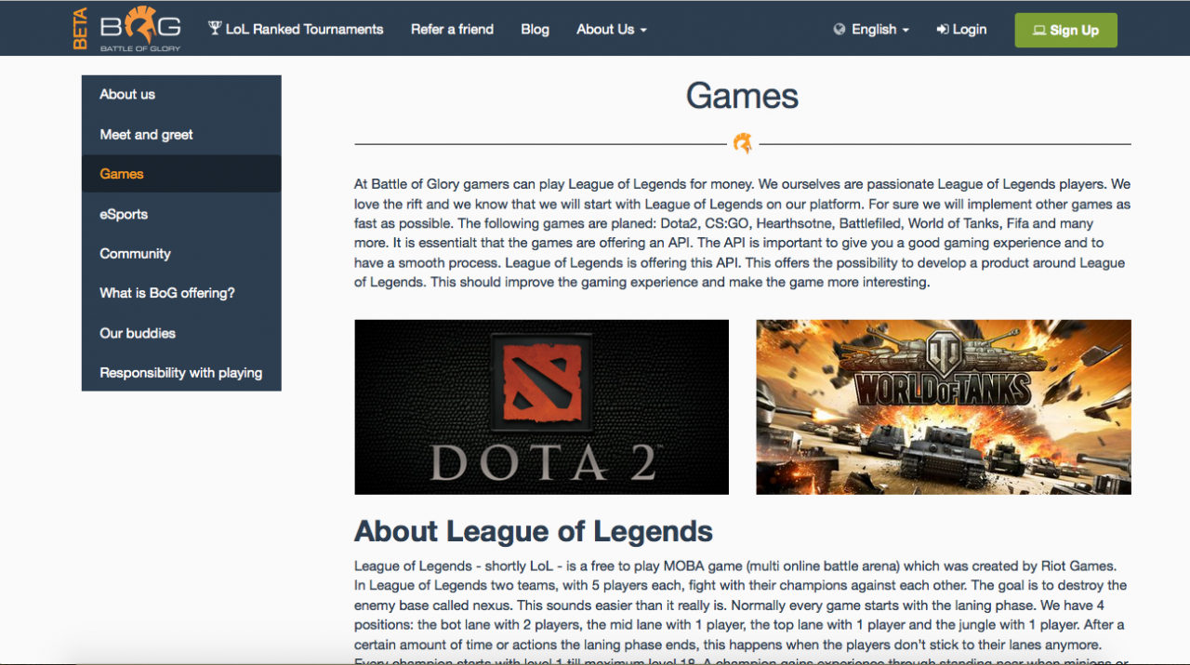This screenshot has height=665, width=1190.
Task: Select Meet and greet in sidebar
Action: (181, 134)
